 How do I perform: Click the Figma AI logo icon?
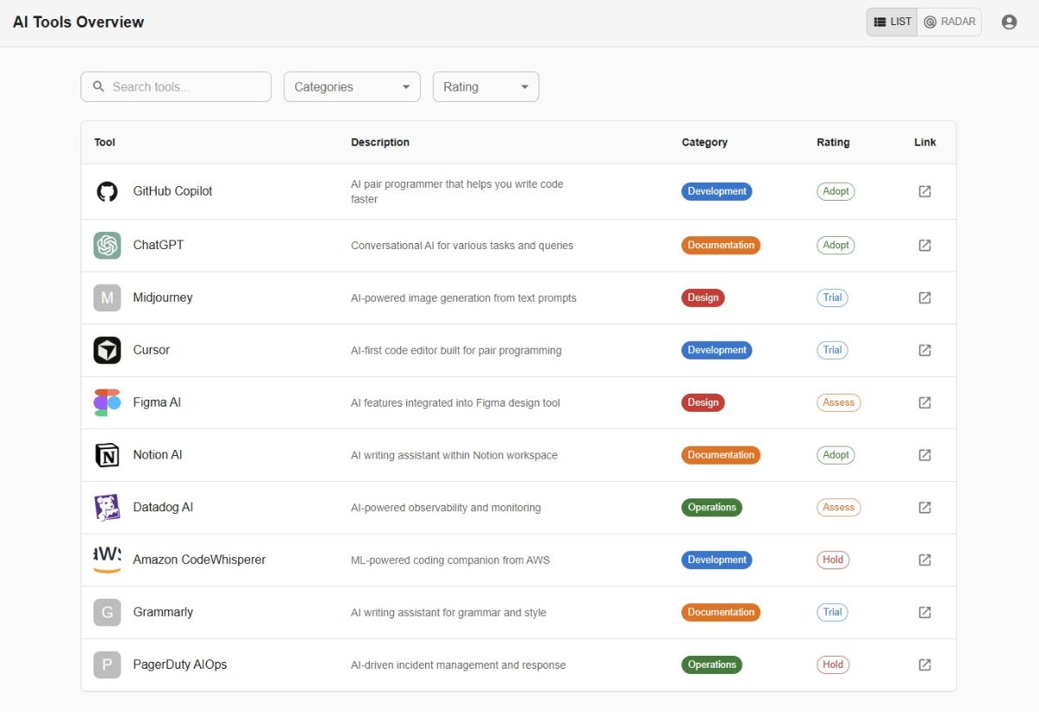[x=107, y=403]
